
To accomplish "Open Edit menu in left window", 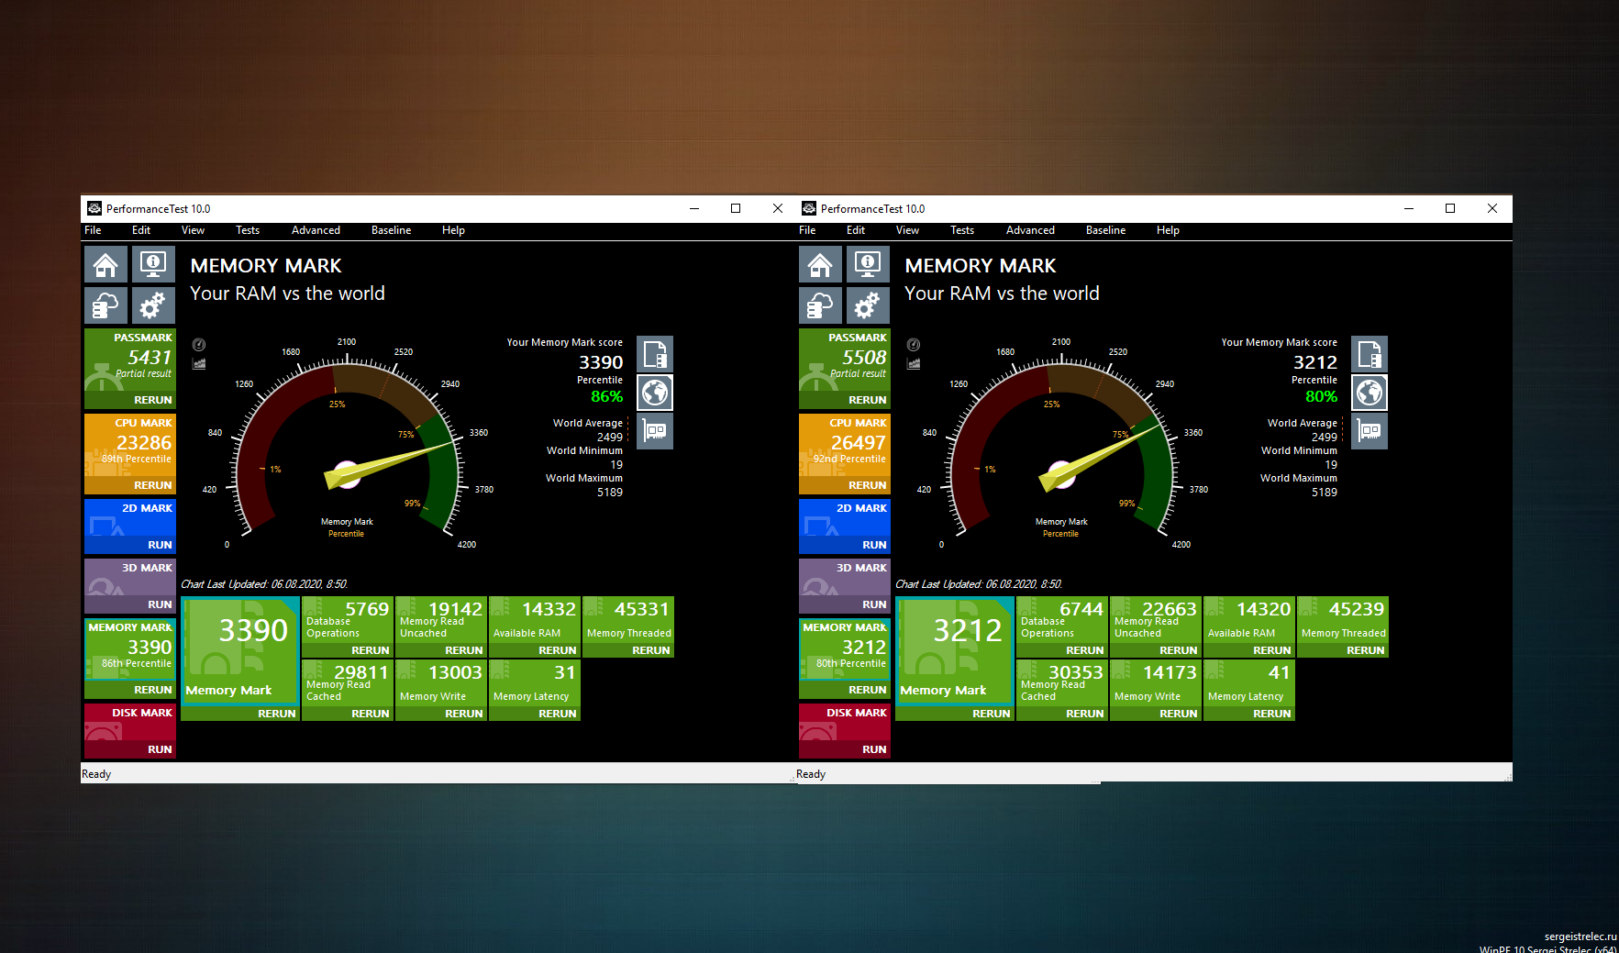I will click(x=141, y=230).
